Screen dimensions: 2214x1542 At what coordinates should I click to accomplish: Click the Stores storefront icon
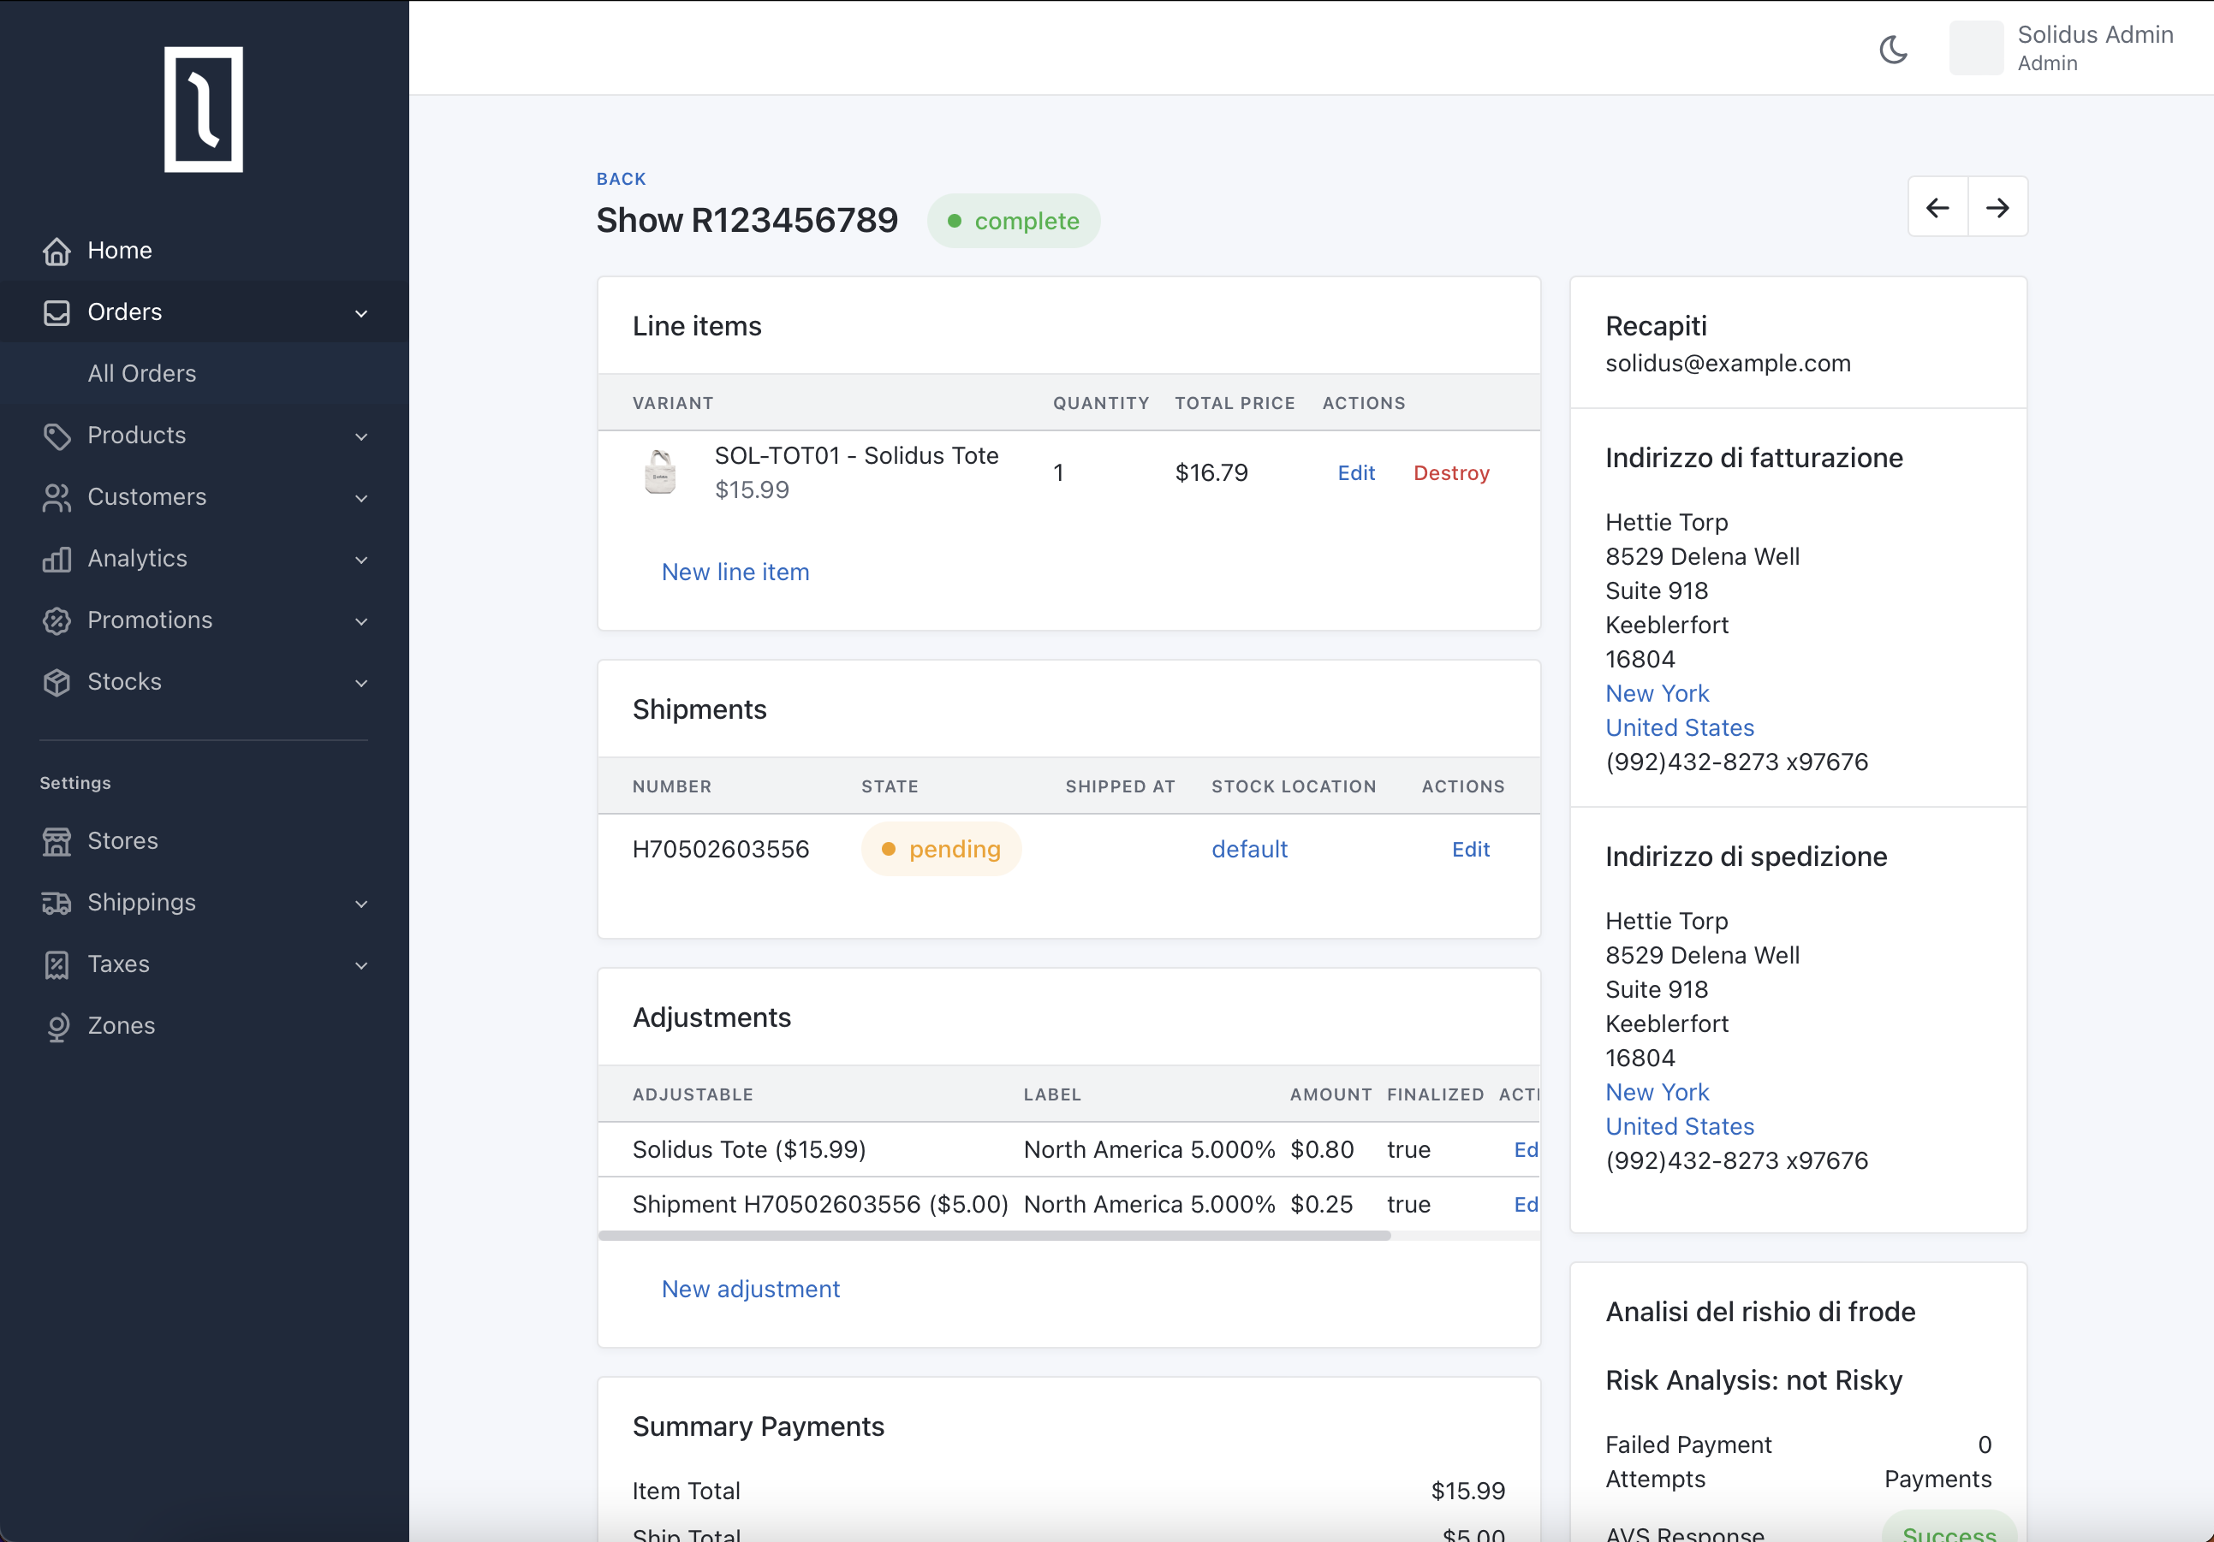tap(57, 841)
